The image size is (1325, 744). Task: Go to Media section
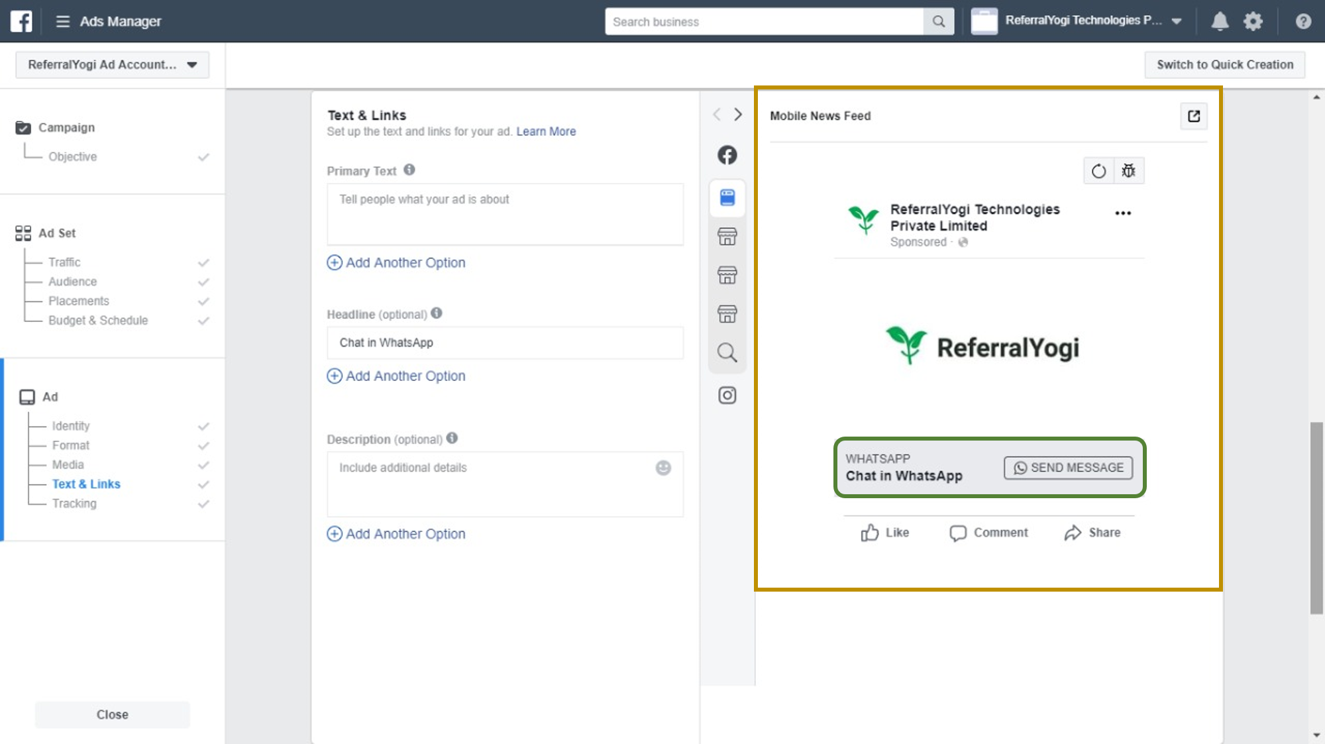[x=68, y=464]
